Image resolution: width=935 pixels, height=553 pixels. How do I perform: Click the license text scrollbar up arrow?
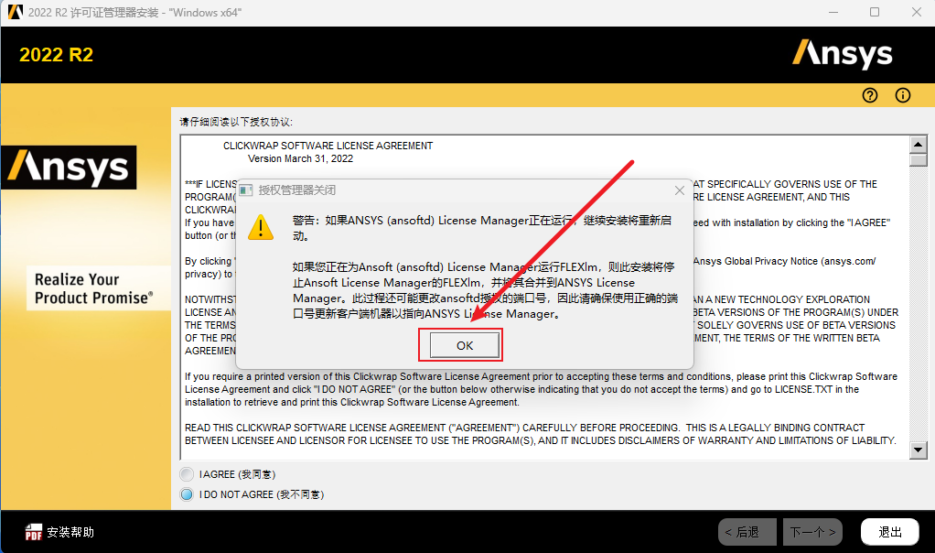pos(919,145)
